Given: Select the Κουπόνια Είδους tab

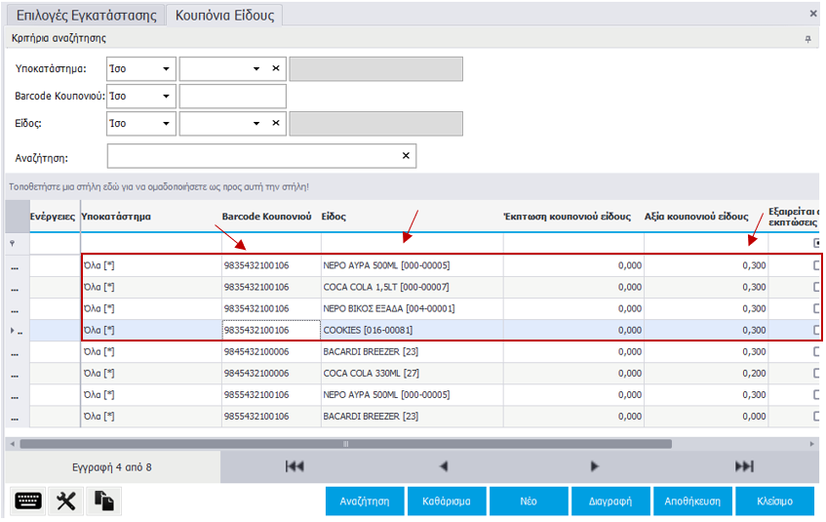Looking at the screenshot, I should tap(223, 15).
